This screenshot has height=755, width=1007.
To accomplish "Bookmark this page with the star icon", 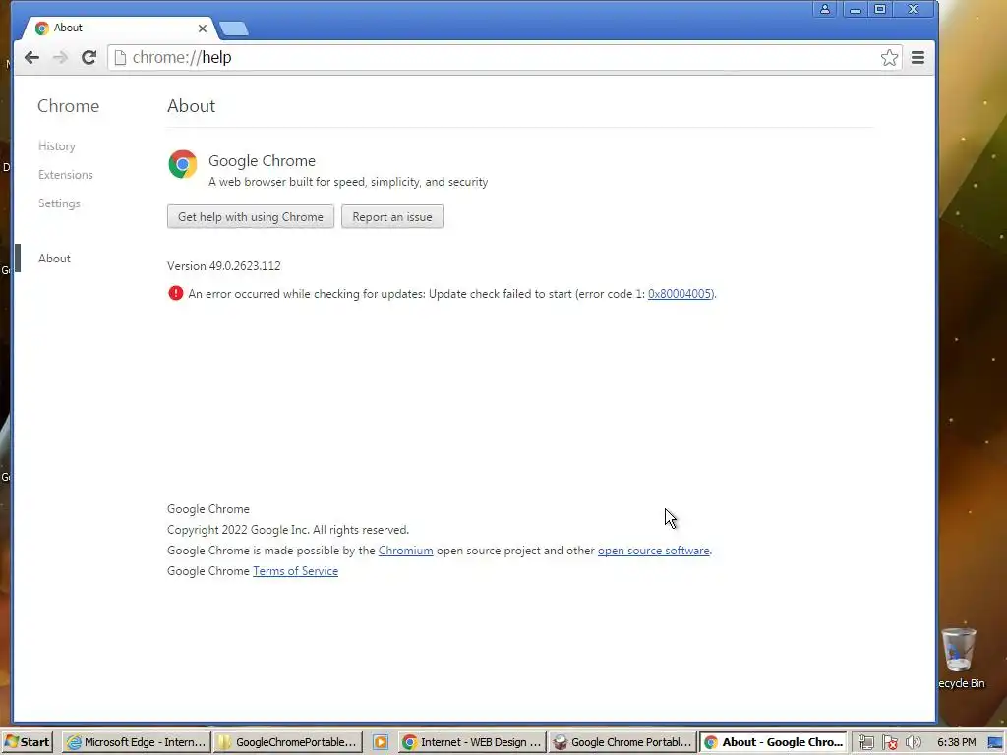I will (889, 58).
